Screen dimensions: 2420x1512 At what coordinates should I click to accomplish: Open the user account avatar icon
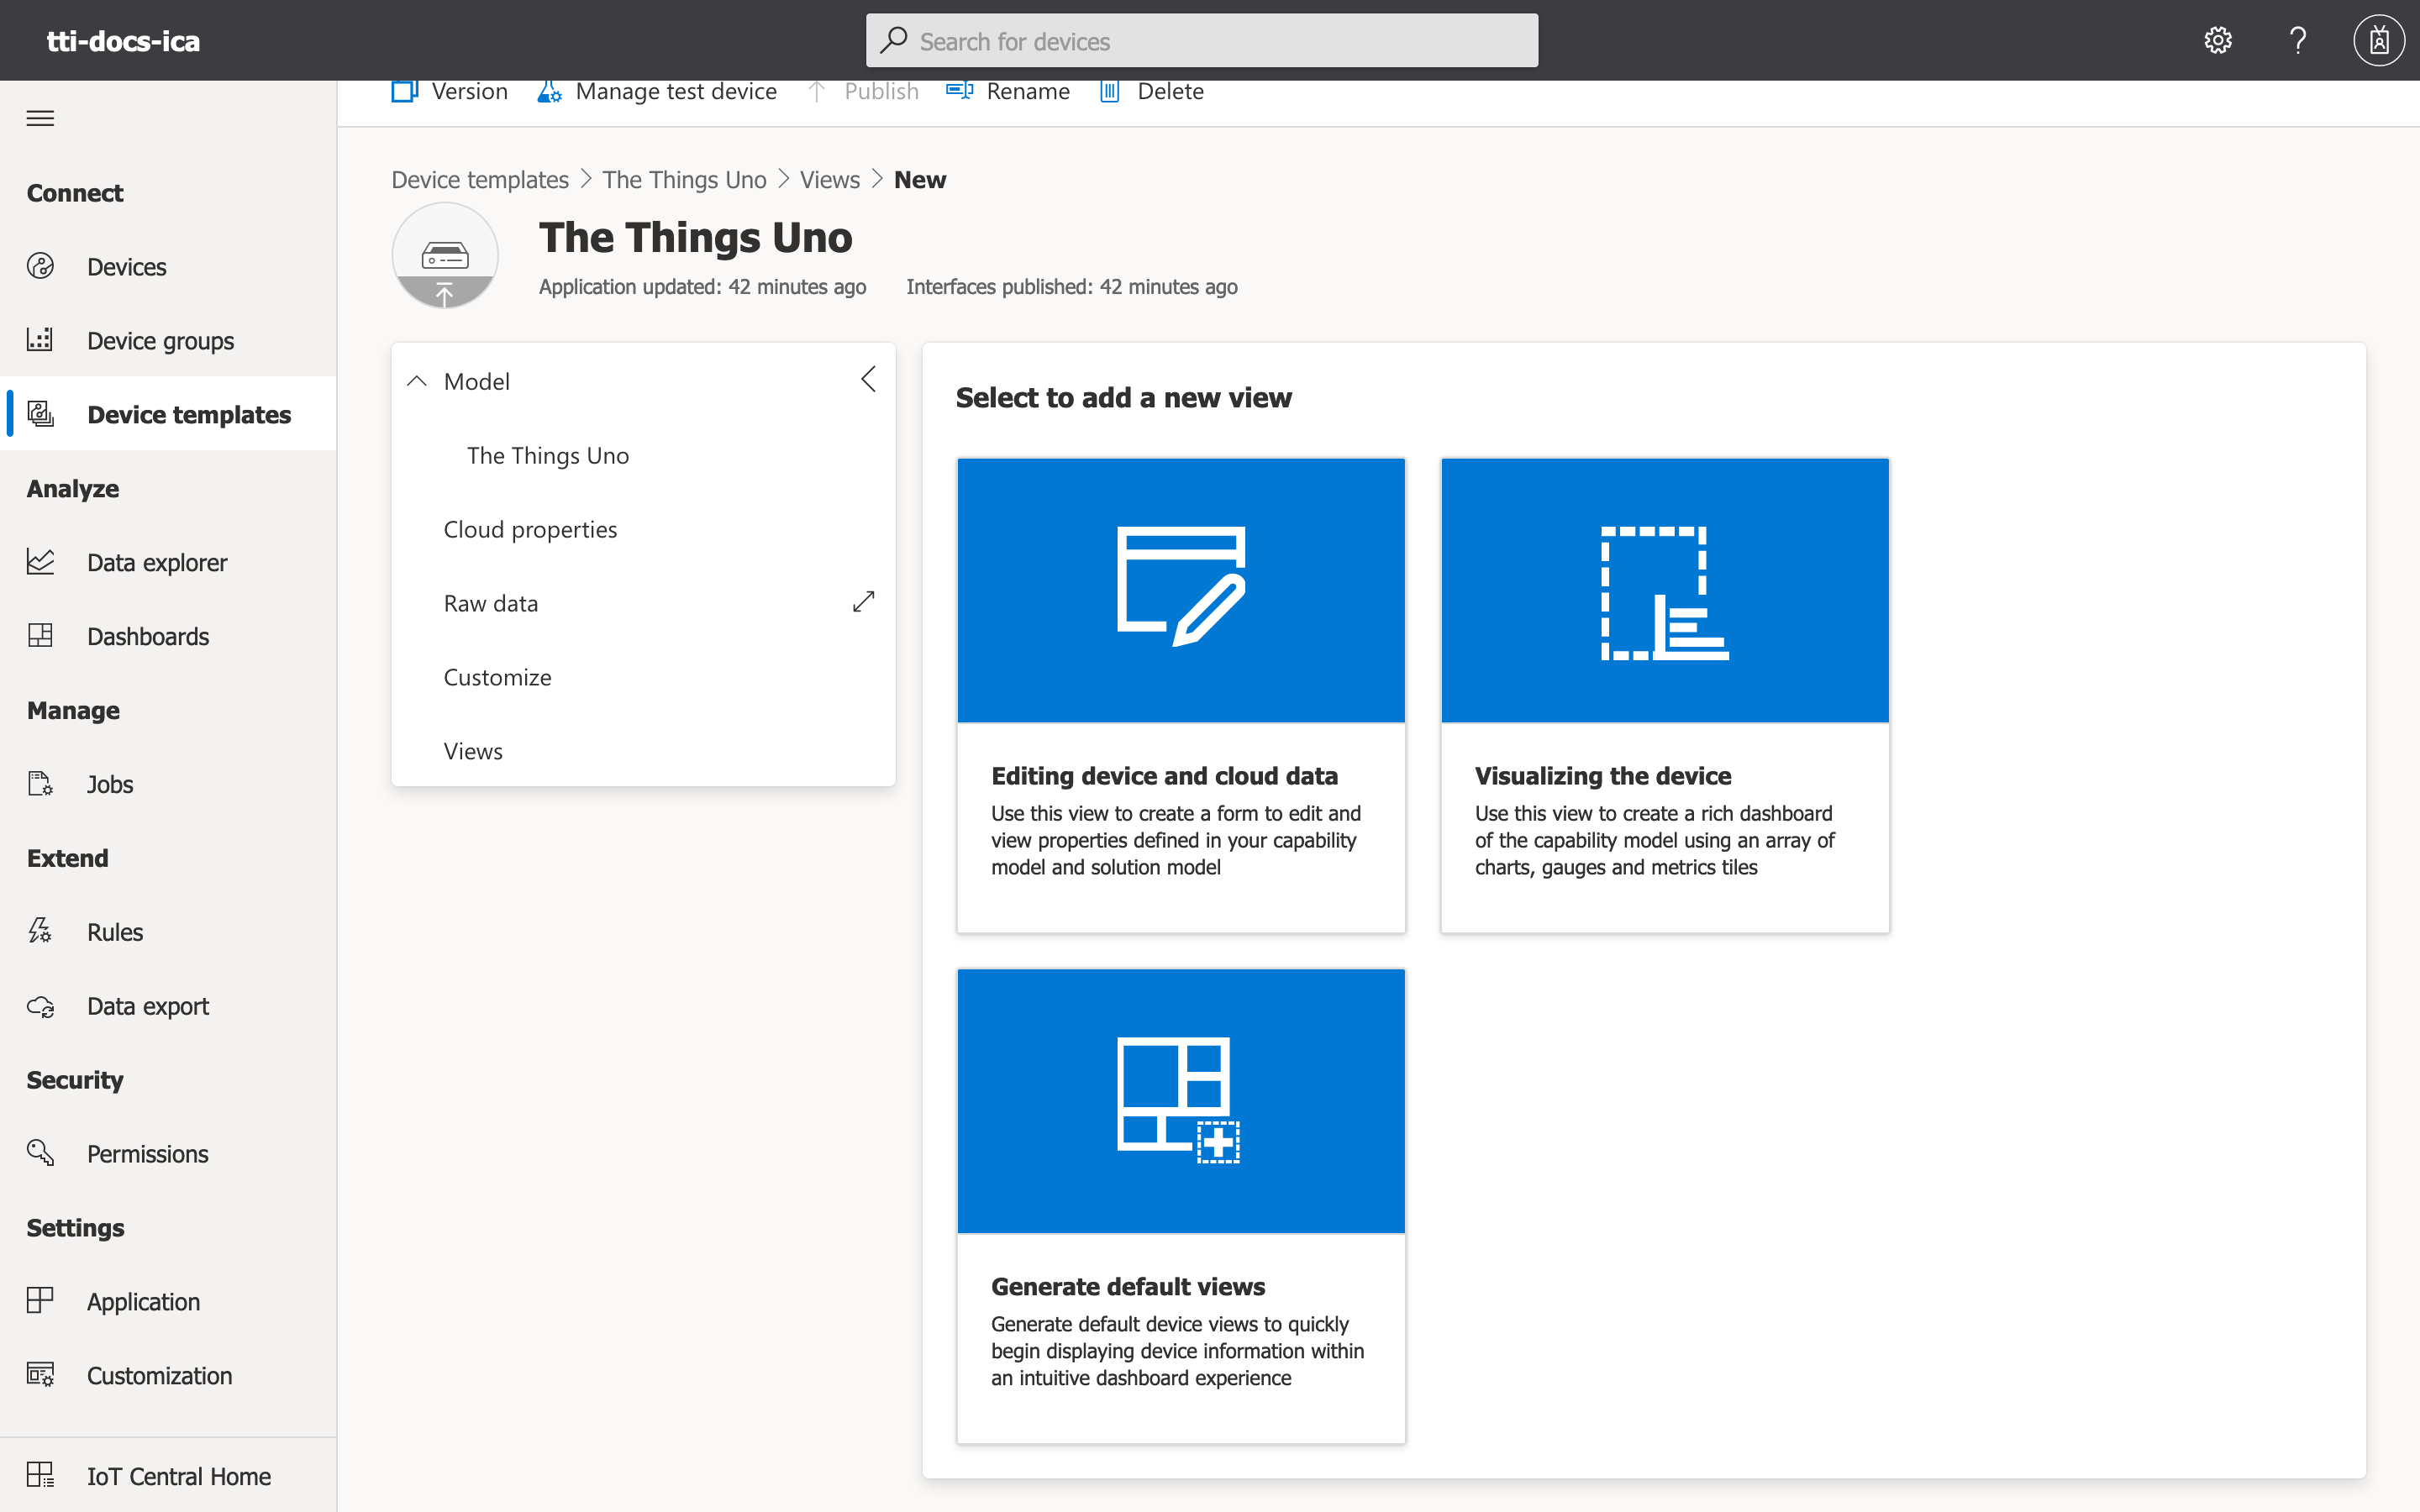tap(2378, 40)
